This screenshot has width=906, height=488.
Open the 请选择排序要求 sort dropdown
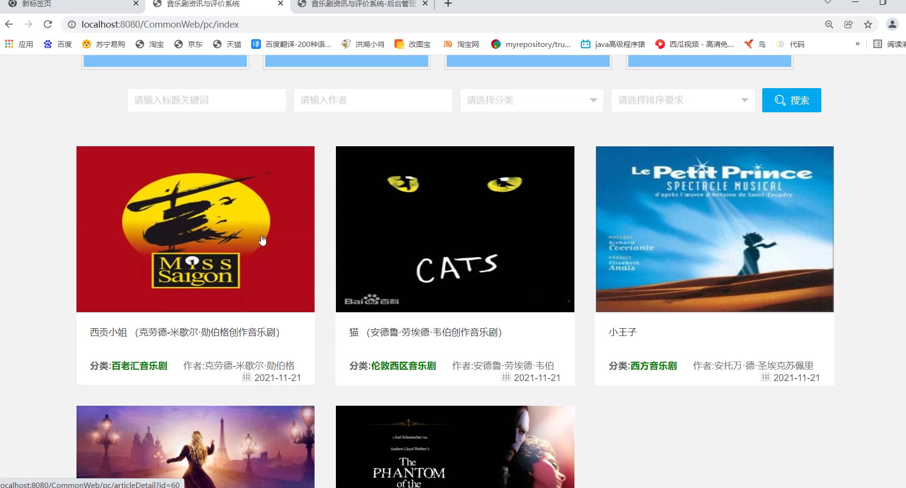683,100
